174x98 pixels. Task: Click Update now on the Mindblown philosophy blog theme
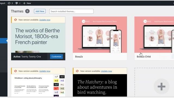point(45,71)
